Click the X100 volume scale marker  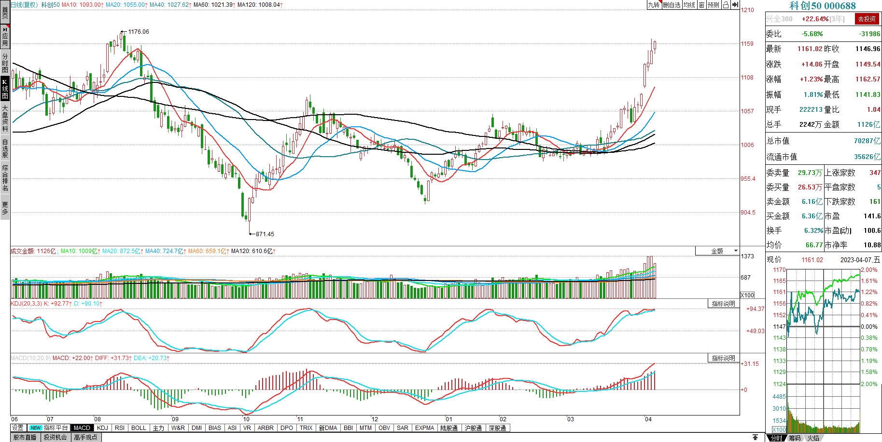point(747,295)
